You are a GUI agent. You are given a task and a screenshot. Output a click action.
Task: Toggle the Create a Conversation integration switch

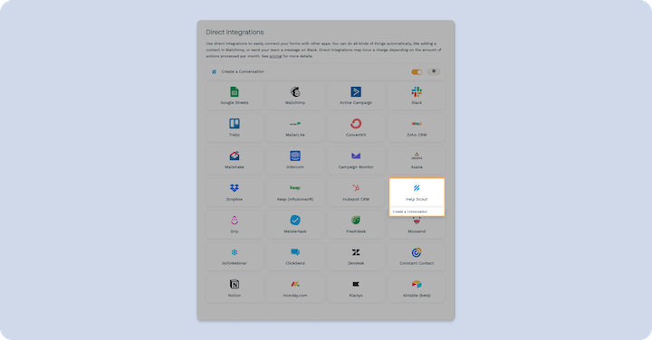click(417, 71)
